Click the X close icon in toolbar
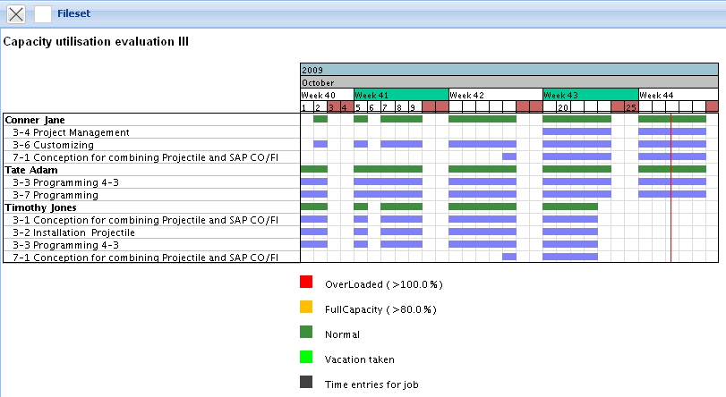The height and width of the screenshot is (397, 726). coord(16,14)
